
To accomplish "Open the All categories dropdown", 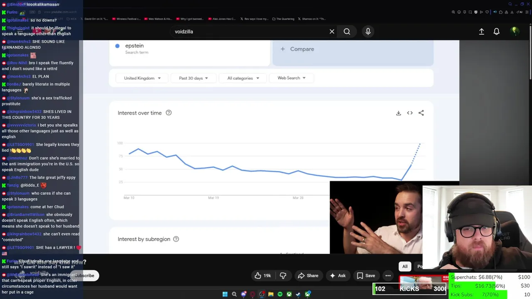I will pyautogui.click(x=243, y=78).
